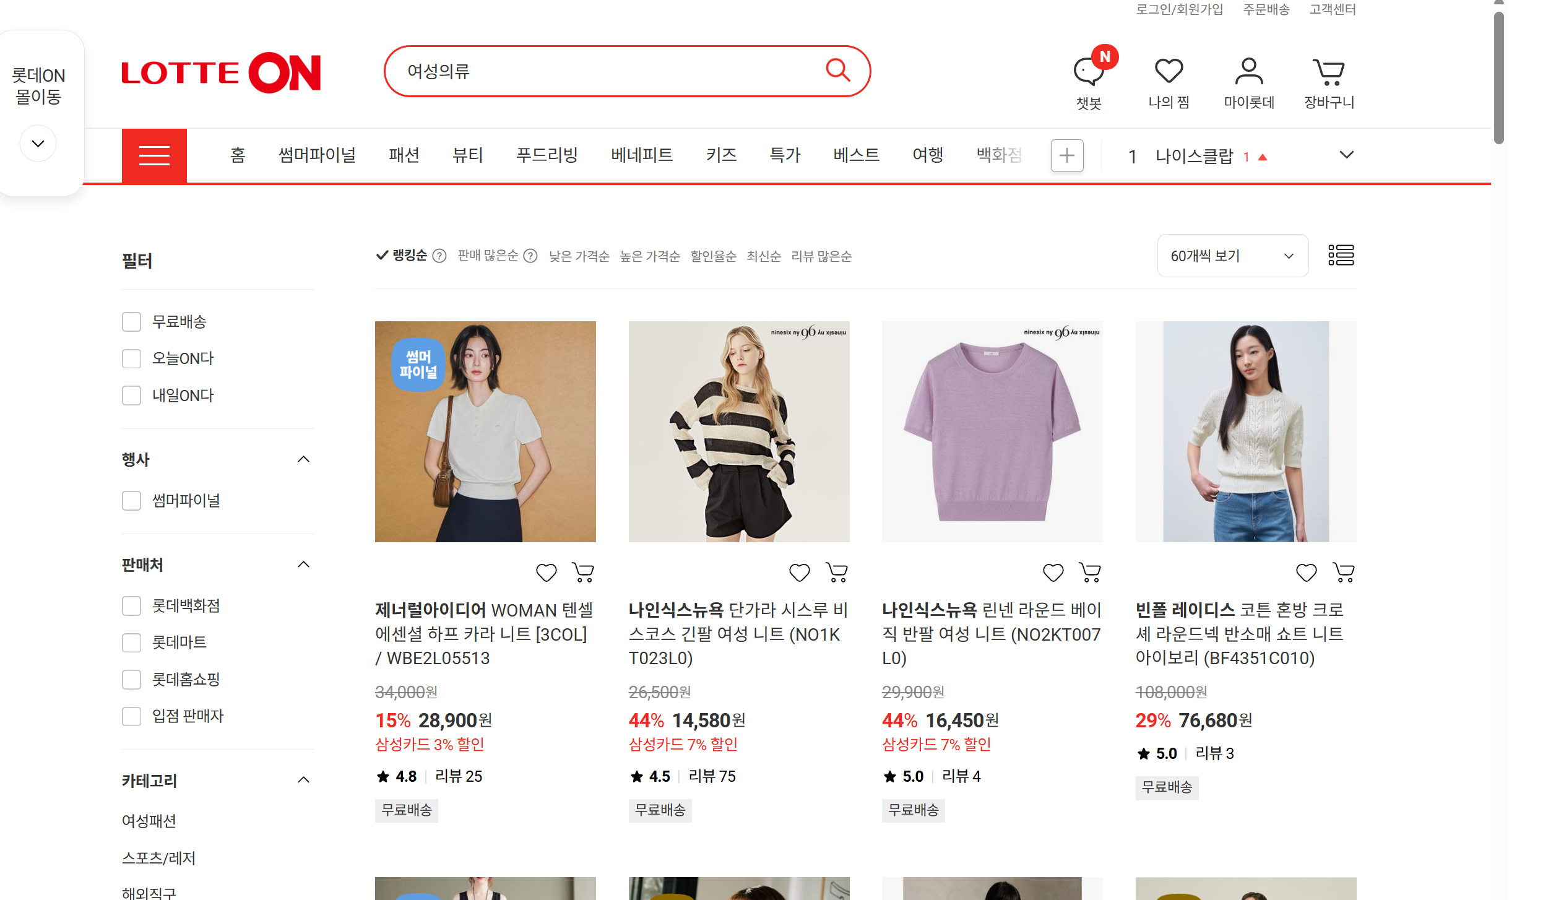Enable the 무료배송 filter checkbox
This screenshot has height=900, width=1556.
[x=131, y=322]
